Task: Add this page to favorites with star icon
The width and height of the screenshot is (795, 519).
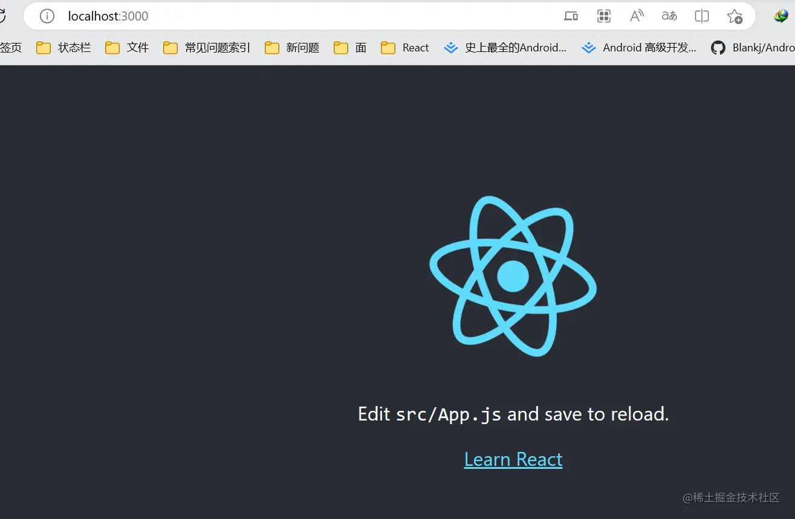Action: (735, 16)
